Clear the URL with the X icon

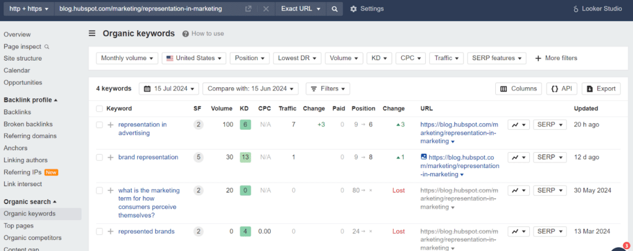coord(266,9)
